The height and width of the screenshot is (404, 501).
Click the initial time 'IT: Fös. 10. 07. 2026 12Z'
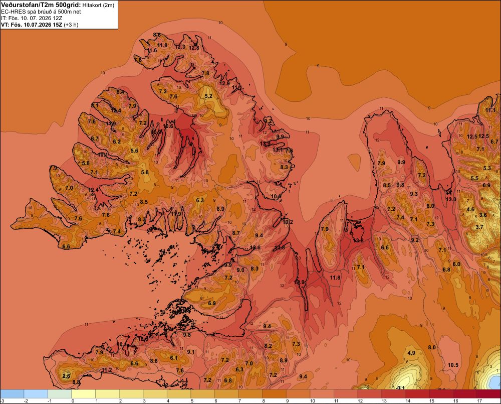pos(32,18)
